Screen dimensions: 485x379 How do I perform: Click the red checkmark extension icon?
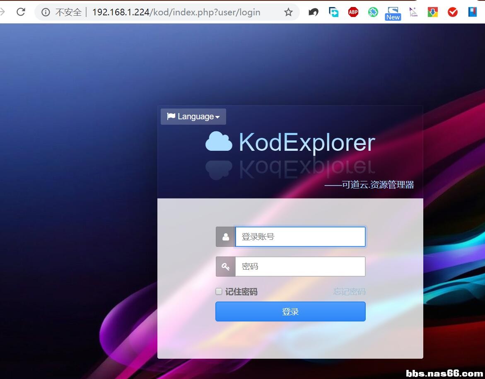(453, 12)
